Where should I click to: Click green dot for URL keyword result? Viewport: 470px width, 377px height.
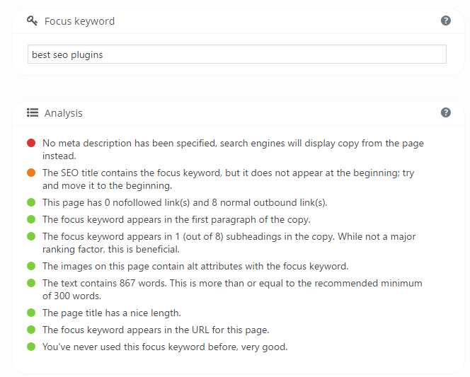[31, 330]
